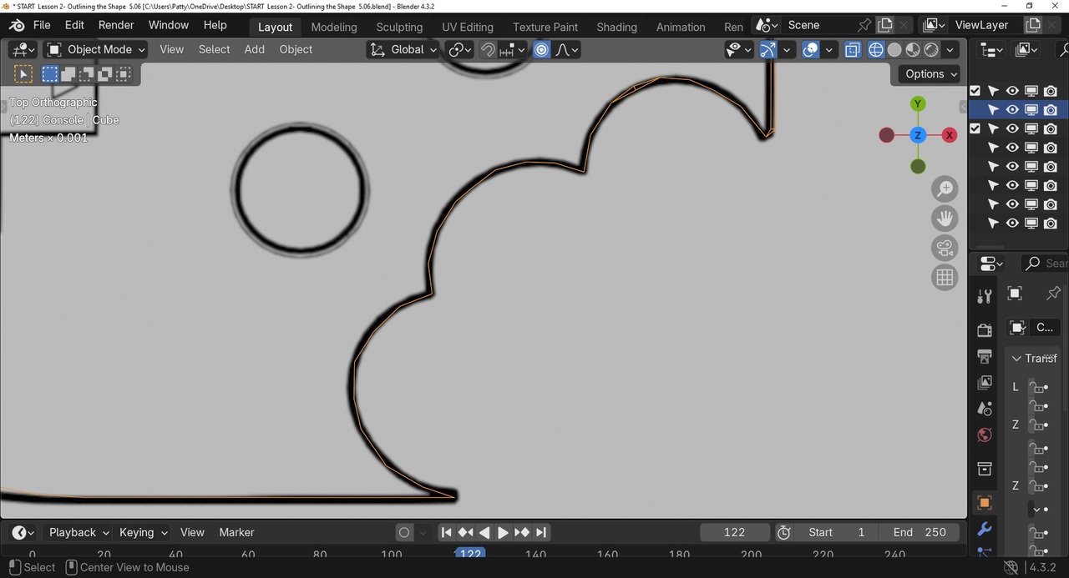Open the Modifiers wrench properties tab
This screenshot has height=578, width=1069.
[985, 530]
